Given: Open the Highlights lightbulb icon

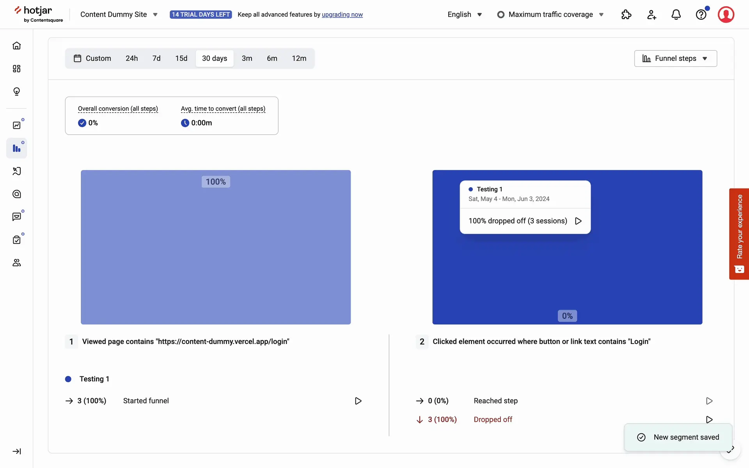Looking at the screenshot, I should tap(16, 92).
